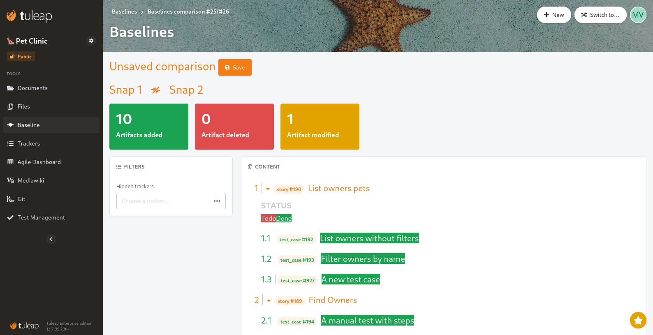This screenshot has height=335, width=653.
Task: Click the Git icon in sidebar
Action: pos(11,199)
